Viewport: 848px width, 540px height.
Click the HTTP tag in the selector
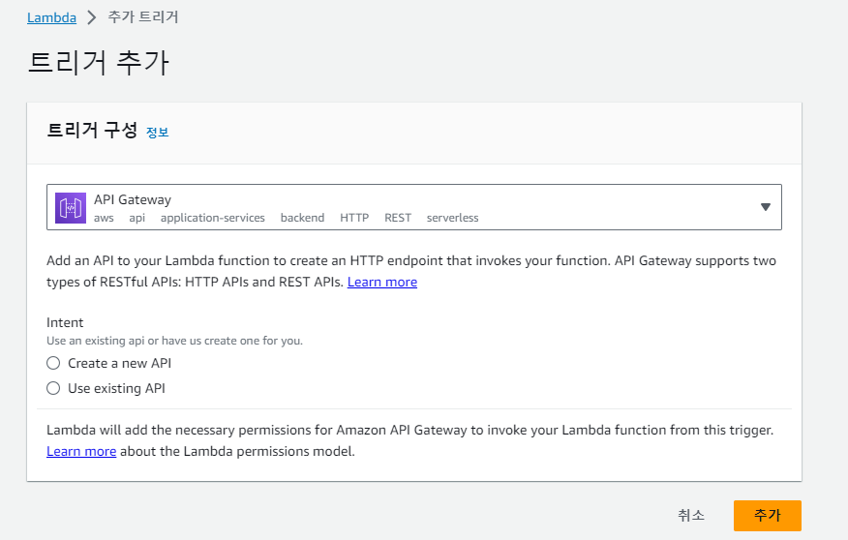click(x=354, y=218)
